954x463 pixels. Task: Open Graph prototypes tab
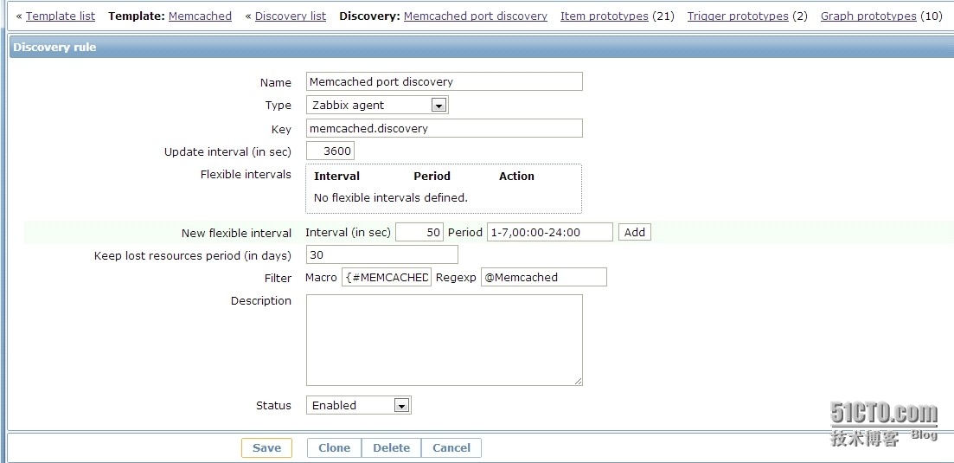tap(868, 16)
